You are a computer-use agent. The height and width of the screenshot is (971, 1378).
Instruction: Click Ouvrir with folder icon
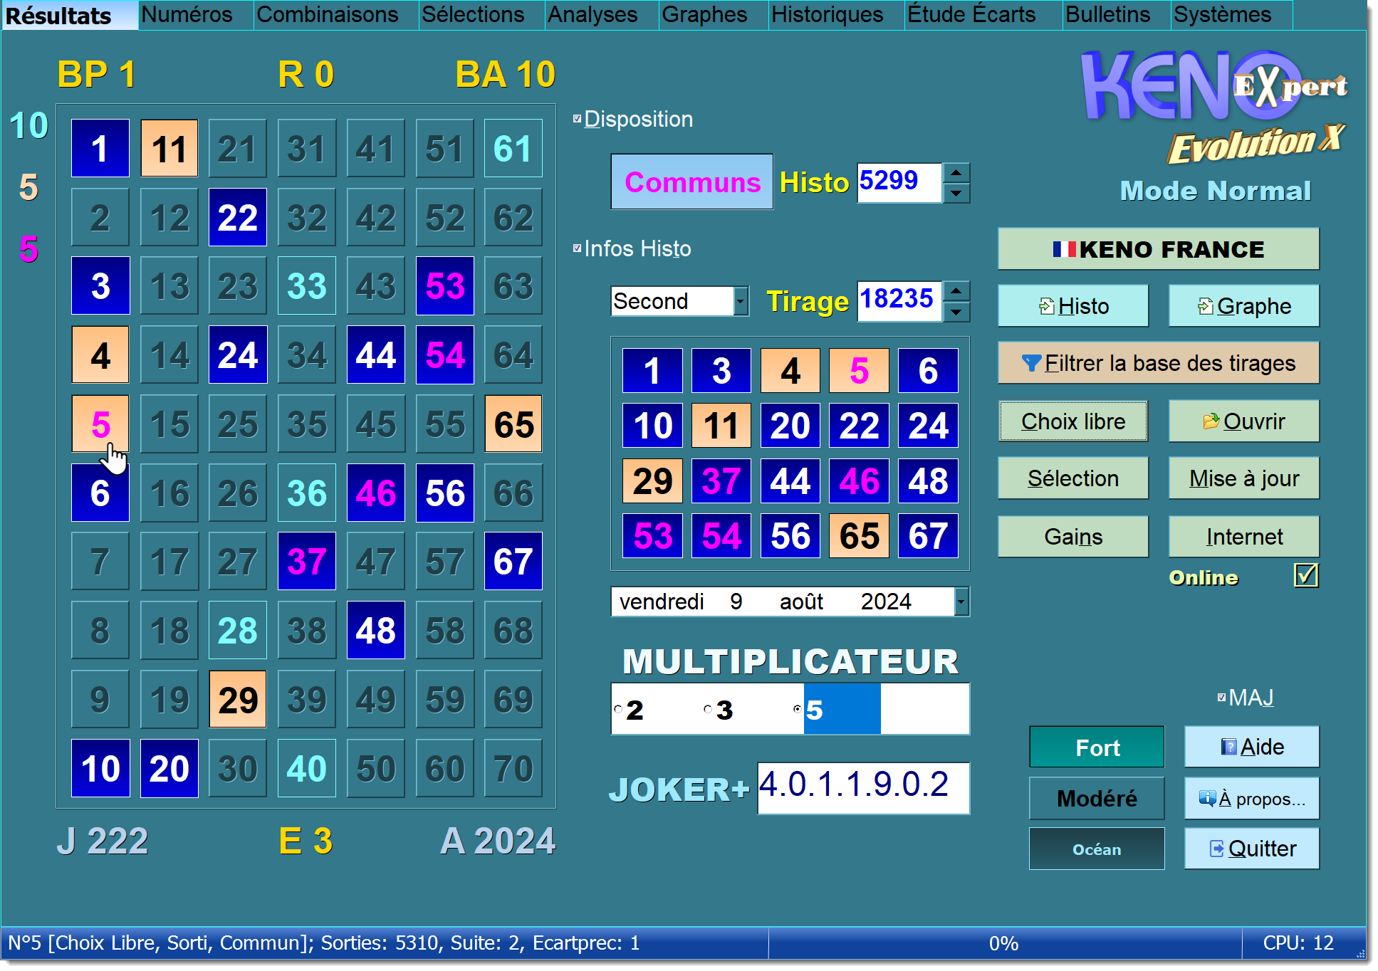tap(1243, 421)
